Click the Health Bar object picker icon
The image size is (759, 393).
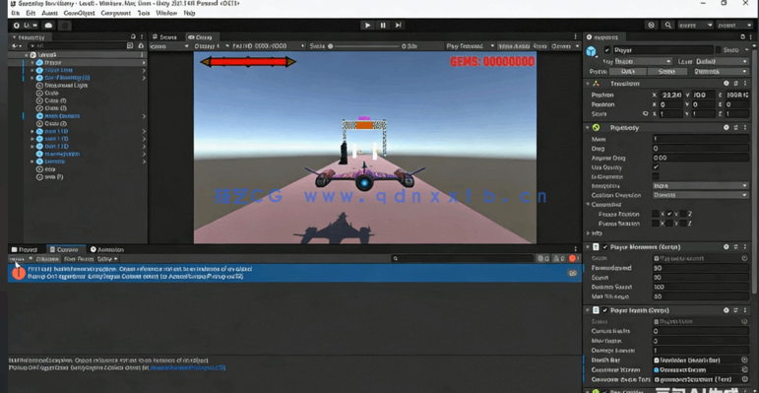tap(744, 360)
